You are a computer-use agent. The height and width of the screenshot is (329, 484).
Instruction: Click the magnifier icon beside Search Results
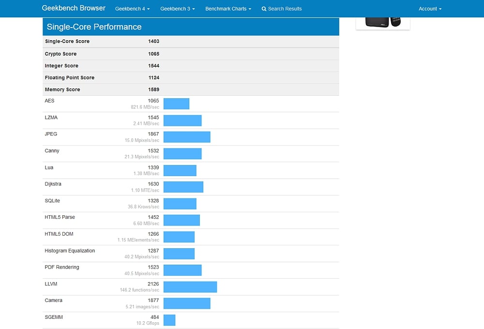pyautogui.click(x=264, y=9)
